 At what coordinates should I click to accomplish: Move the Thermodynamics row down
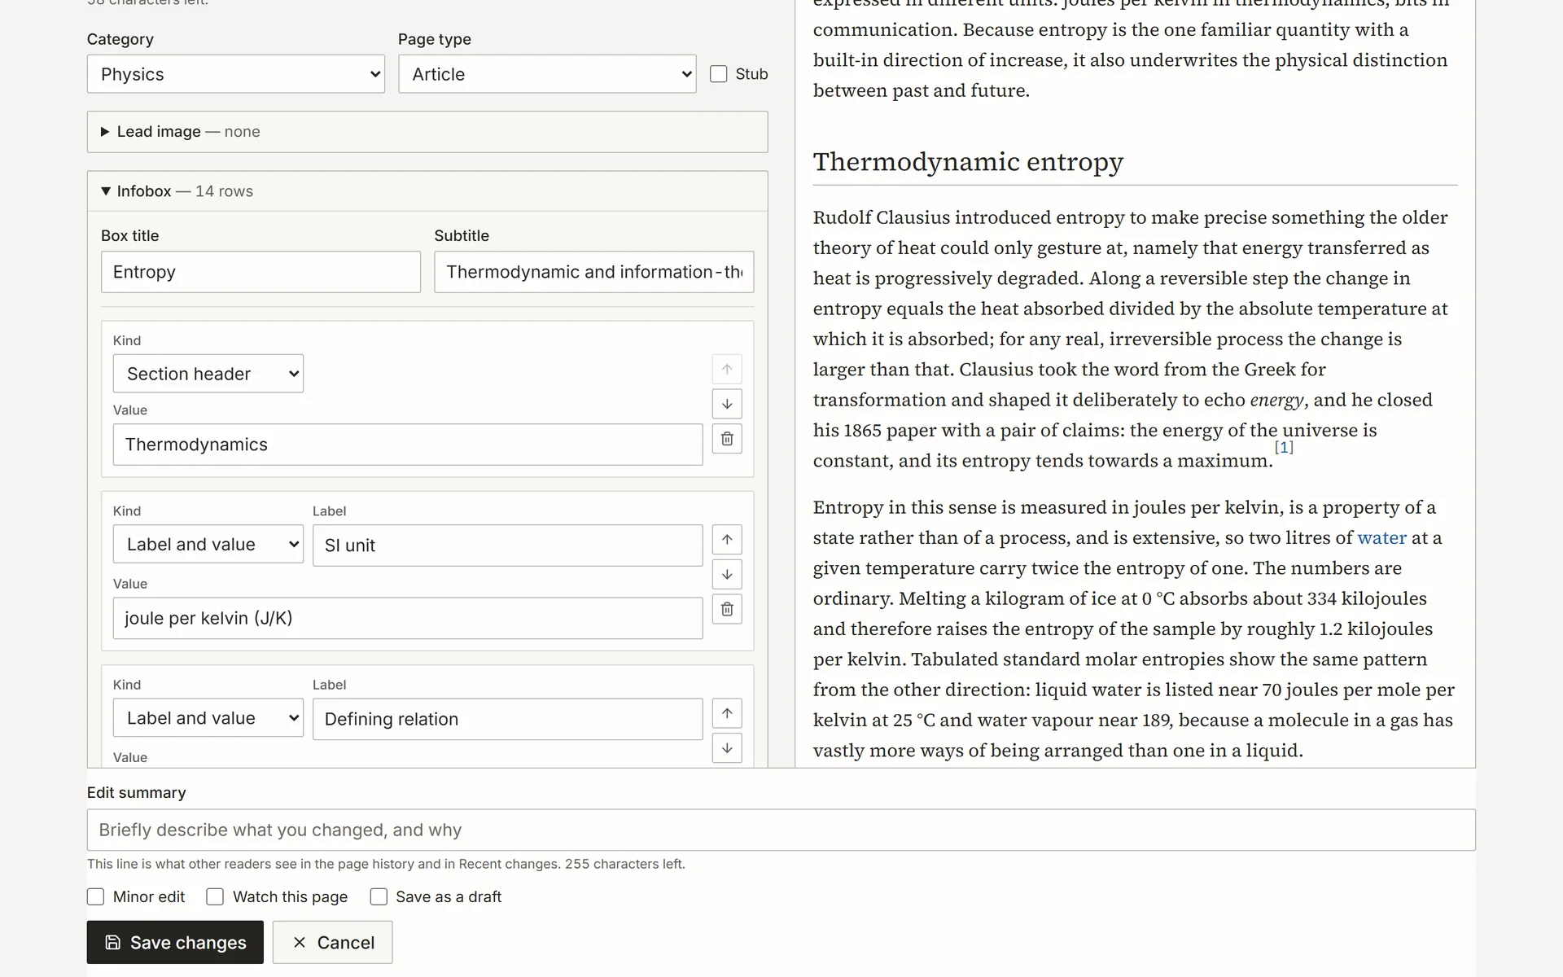(x=727, y=404)
